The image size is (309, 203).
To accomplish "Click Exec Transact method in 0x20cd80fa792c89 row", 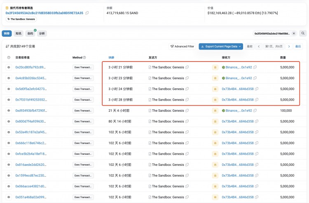I will click(83, 67).
